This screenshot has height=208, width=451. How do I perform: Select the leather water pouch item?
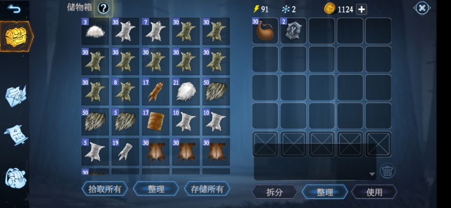[x=265, y=31]
